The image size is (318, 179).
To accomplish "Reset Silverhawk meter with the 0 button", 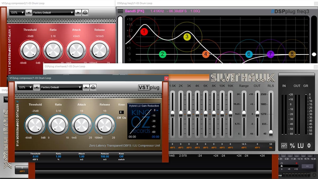I will 309,146.
